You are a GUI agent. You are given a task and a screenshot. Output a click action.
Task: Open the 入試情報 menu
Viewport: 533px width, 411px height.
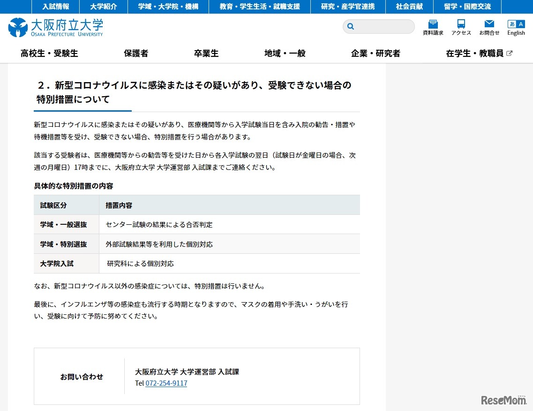pyautogui.click(x=56, y=7)
